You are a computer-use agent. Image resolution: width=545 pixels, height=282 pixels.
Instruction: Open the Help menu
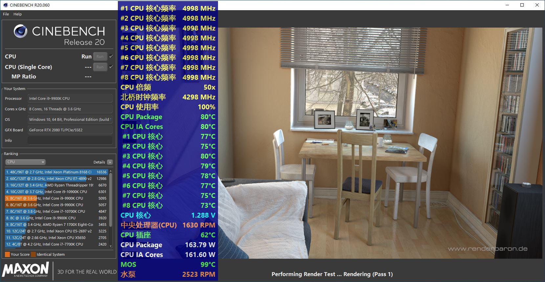coord(17,14)
